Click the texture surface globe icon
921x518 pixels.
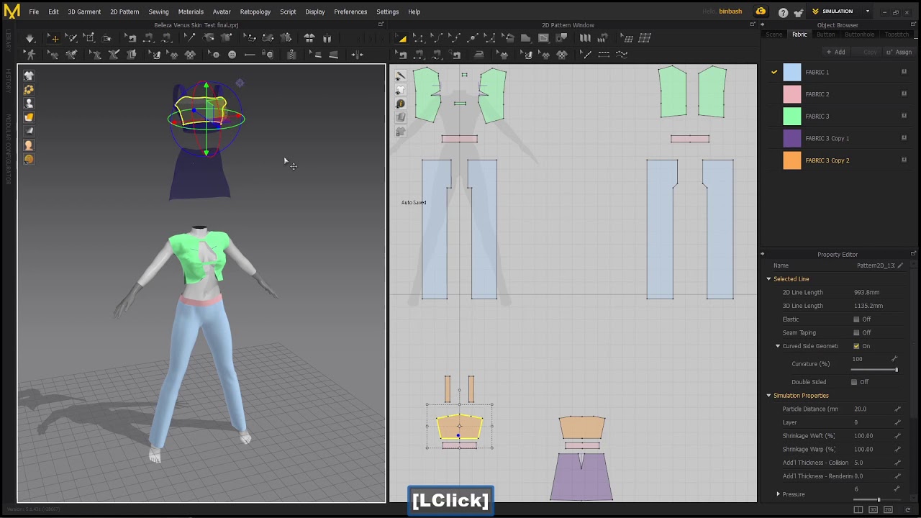click(29, 160)
